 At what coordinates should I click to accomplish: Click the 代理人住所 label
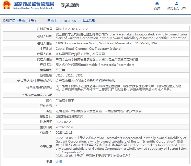coord(44,59)
